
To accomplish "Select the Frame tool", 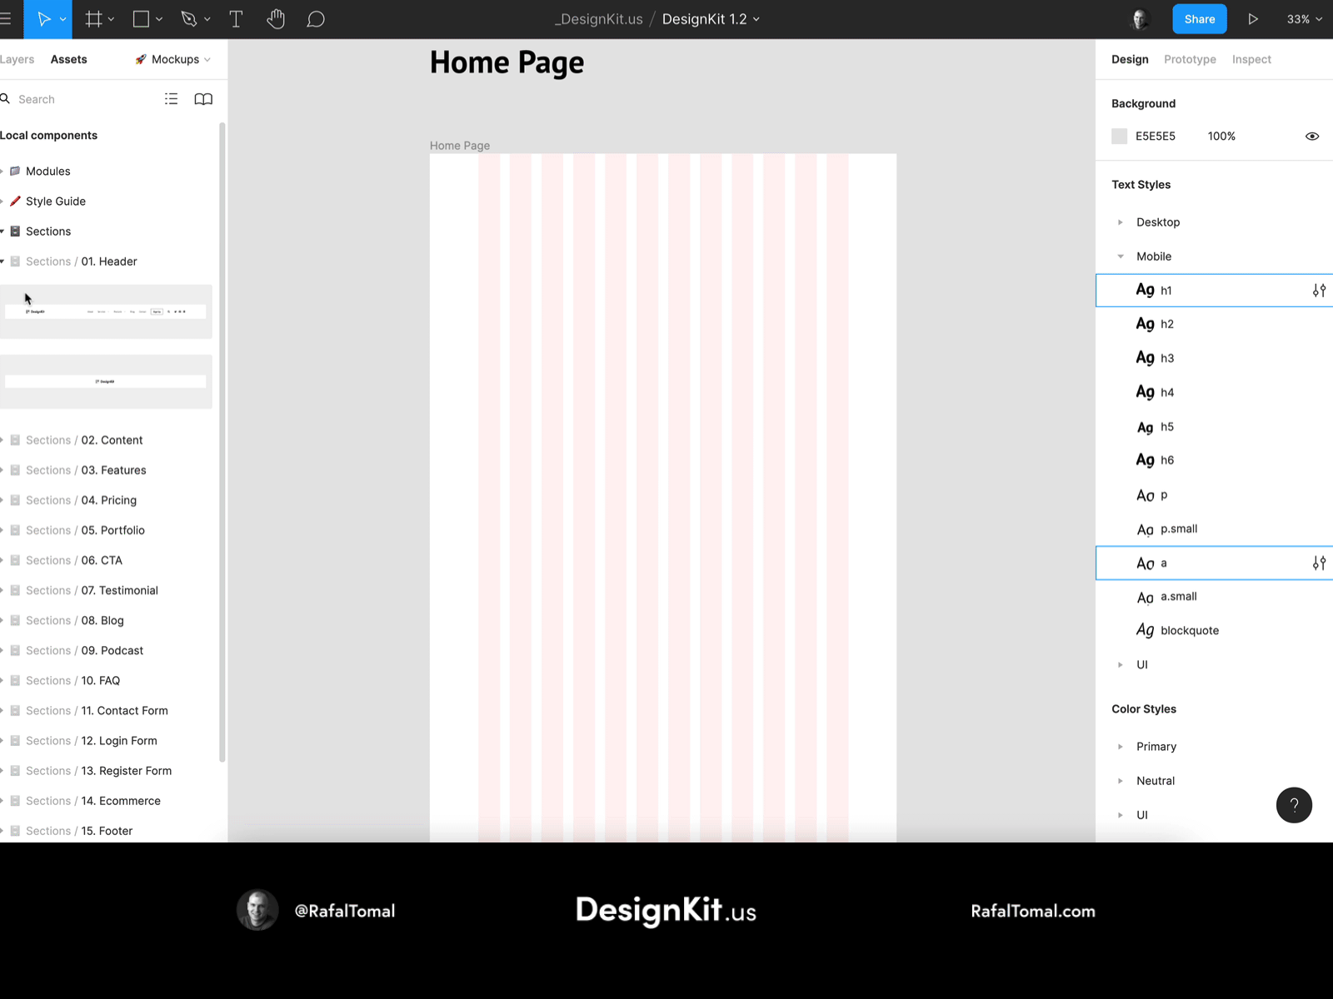I will [93, 19].
